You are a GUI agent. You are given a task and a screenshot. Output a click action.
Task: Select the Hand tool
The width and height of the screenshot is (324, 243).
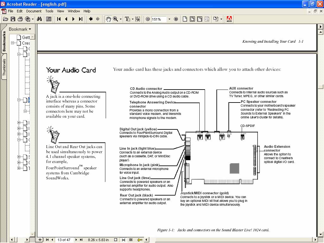tap(109, 19)
